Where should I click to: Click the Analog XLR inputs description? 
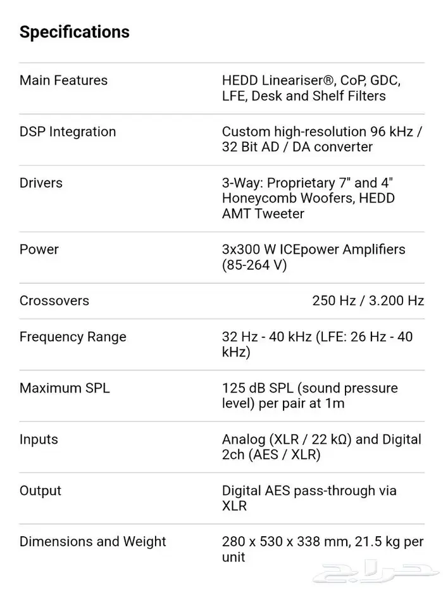pyautogui.click(x=322, y=447)
